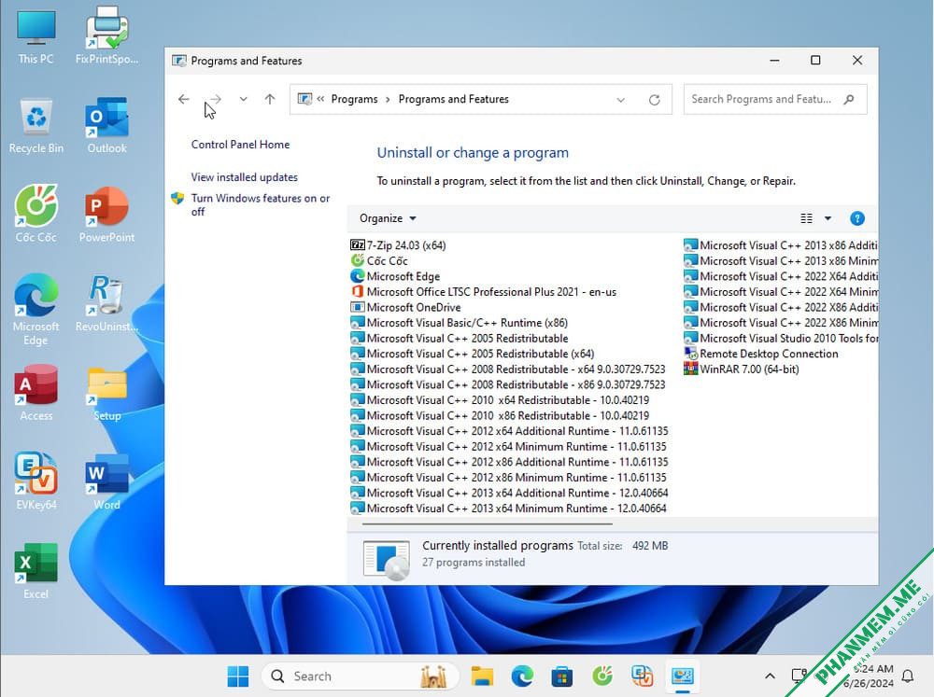Select the RevoUninstaller desktop shortcut
Image resolution: width=934 pixels, height=697 pixels.
[106, 303]
